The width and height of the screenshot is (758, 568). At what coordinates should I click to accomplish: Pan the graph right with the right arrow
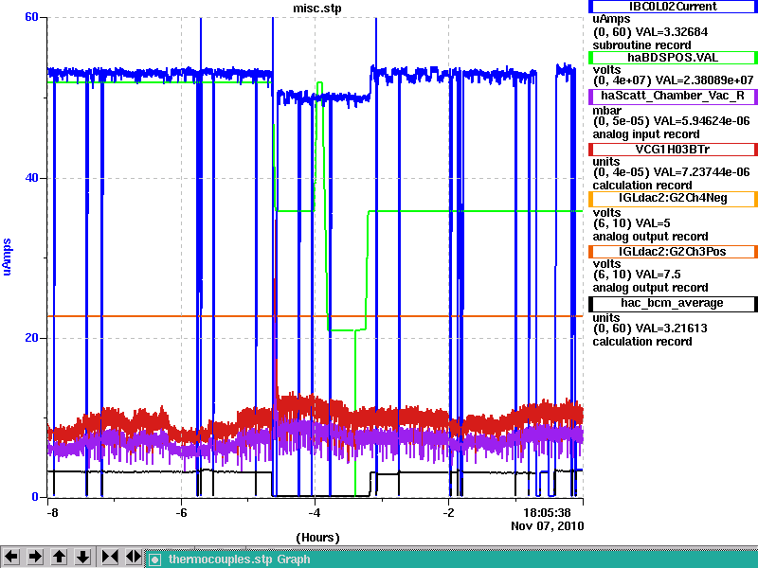[35, 557]
